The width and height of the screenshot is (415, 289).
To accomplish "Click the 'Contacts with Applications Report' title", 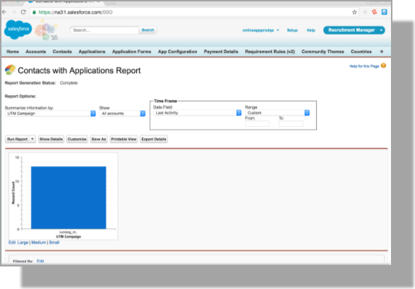I will pos(79,70).
